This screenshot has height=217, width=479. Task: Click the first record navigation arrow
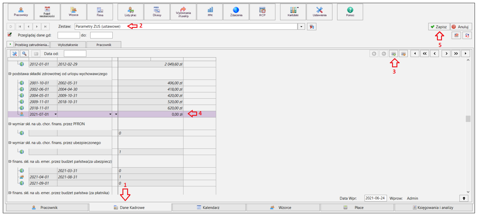point(20,27)
